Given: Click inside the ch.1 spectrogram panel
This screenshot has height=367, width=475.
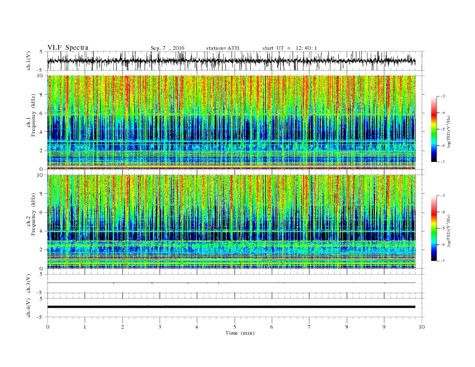Looking at the screenshot, I should click(231, 122).
